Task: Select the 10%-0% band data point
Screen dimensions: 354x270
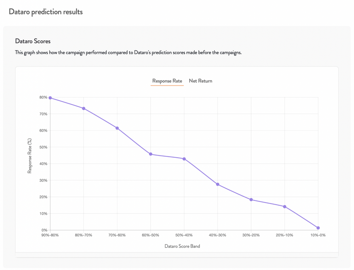Action: (x=318, y=228)
